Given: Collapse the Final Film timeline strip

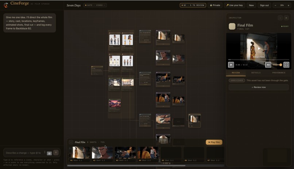Looking at the screenshot, I should (x=71, y=142).
